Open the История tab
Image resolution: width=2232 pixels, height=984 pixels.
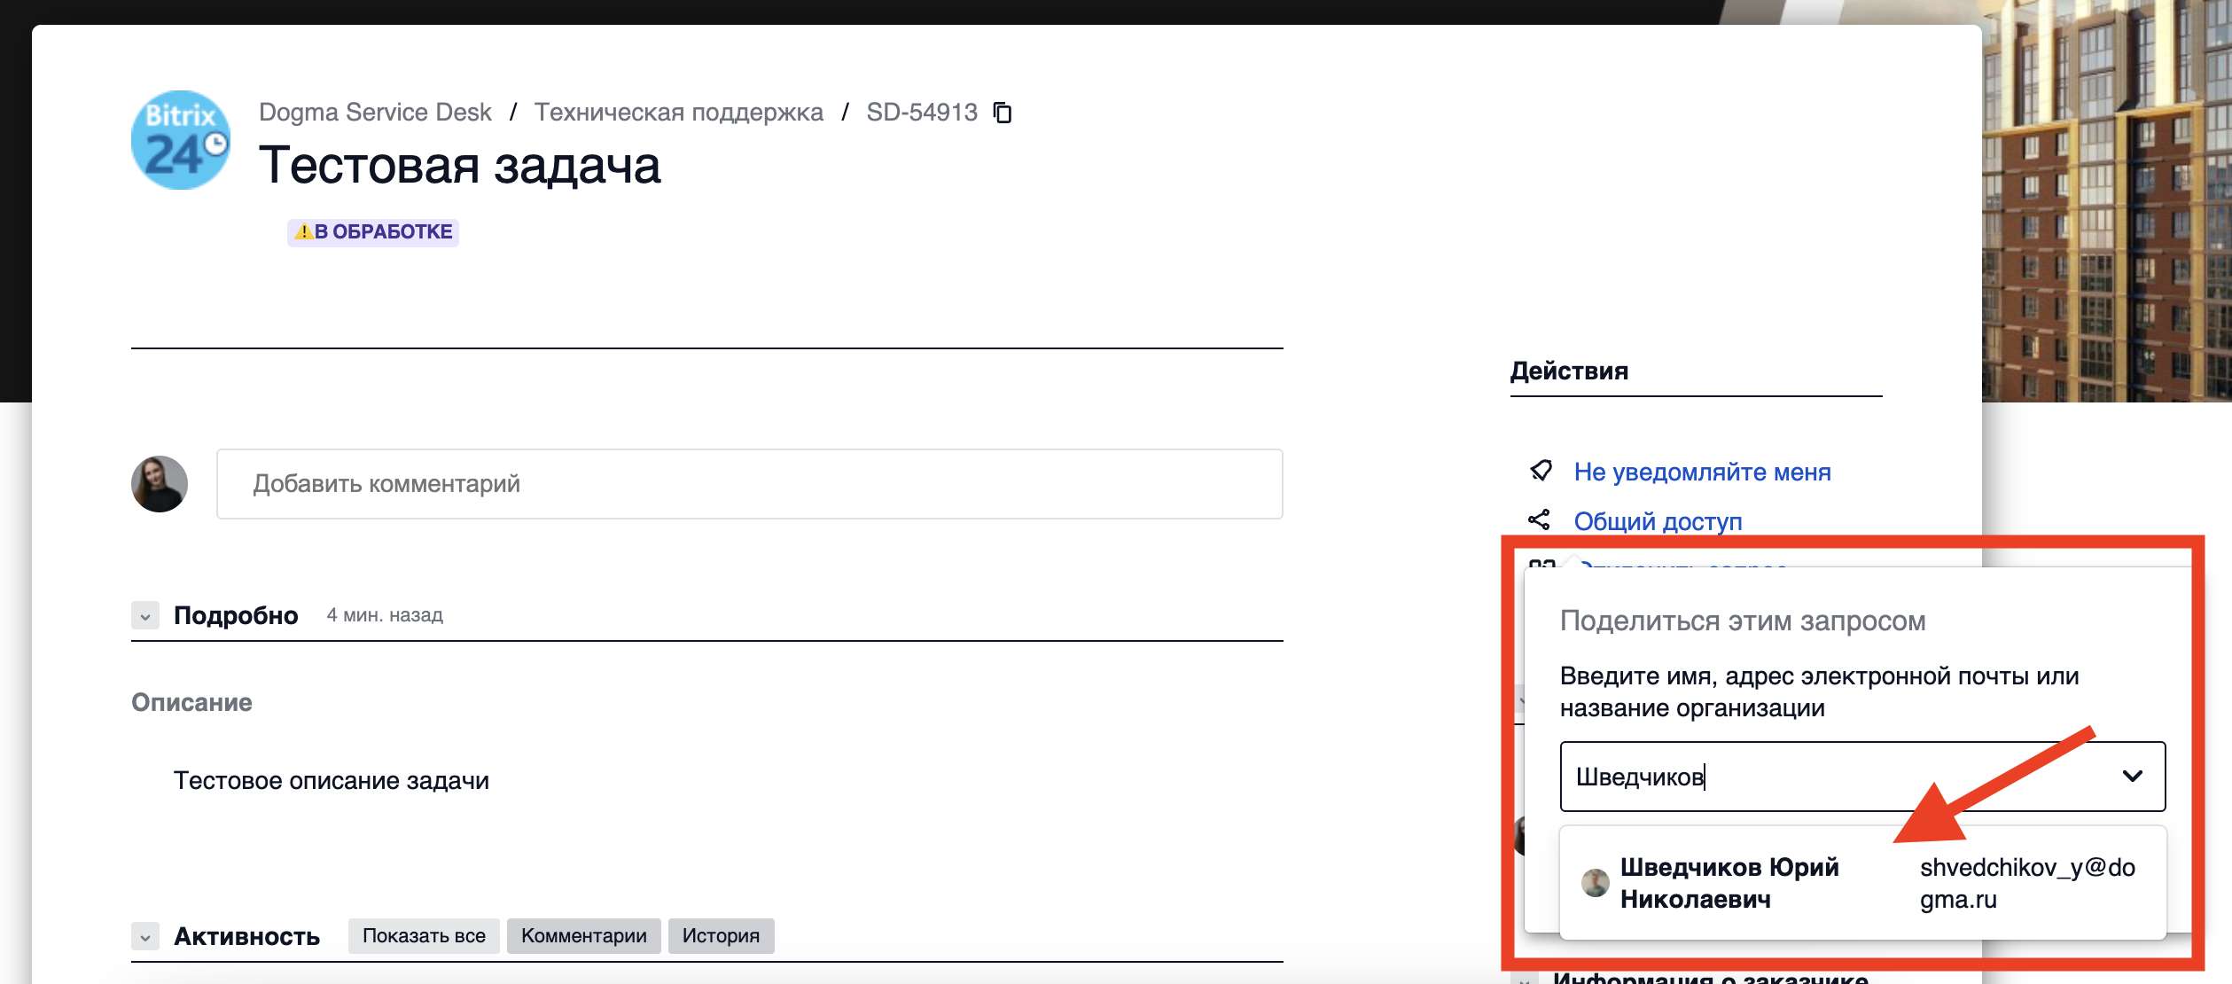click(x=721, y=936)
